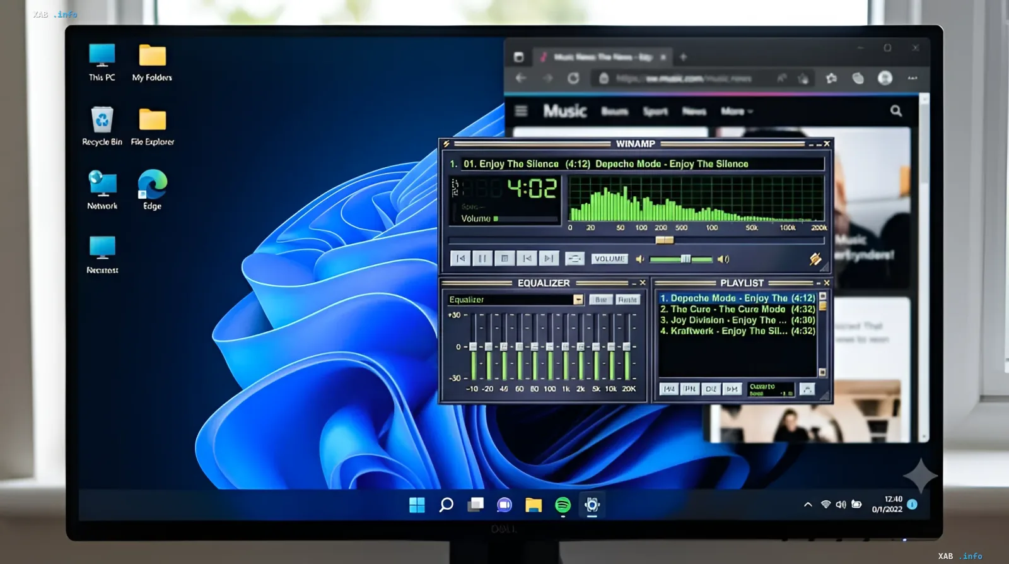Open Recycle Bin desktop icon
Image resolution: width=1009 pixels, height=564 pixels.
click(x=102, y=126)
